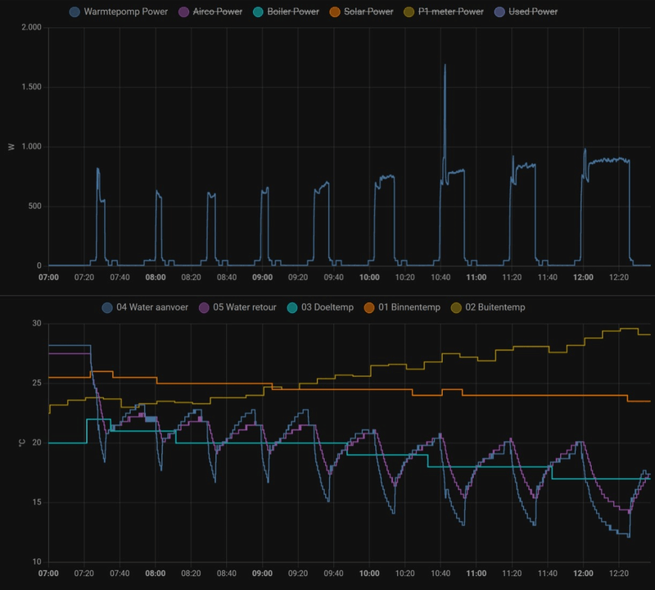Enable the Used Power legend entry
Image resolution: width=655 pixels, height=590 pixels.
click(526, 11)
